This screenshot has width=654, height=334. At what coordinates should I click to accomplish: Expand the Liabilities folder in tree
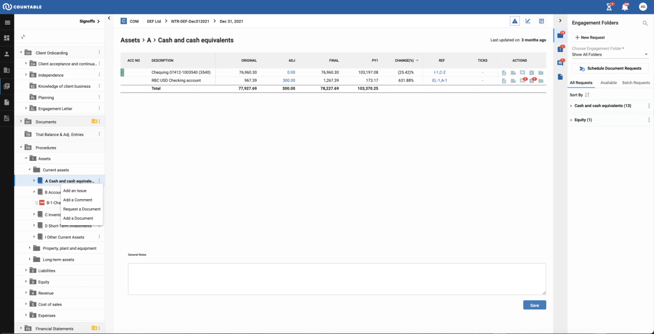click(26, 271)
